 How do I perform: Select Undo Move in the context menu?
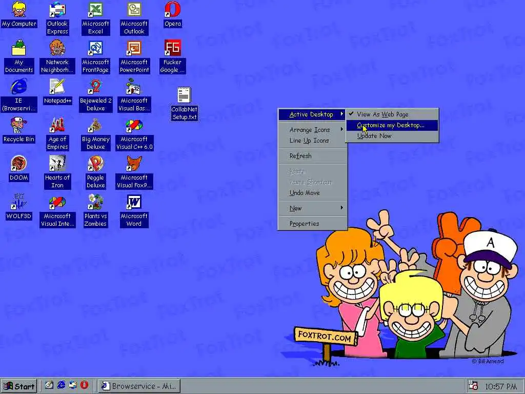tap(312, 193)
